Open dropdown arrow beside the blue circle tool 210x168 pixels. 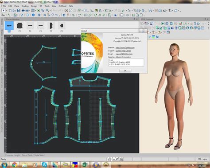tap(36, 15)
